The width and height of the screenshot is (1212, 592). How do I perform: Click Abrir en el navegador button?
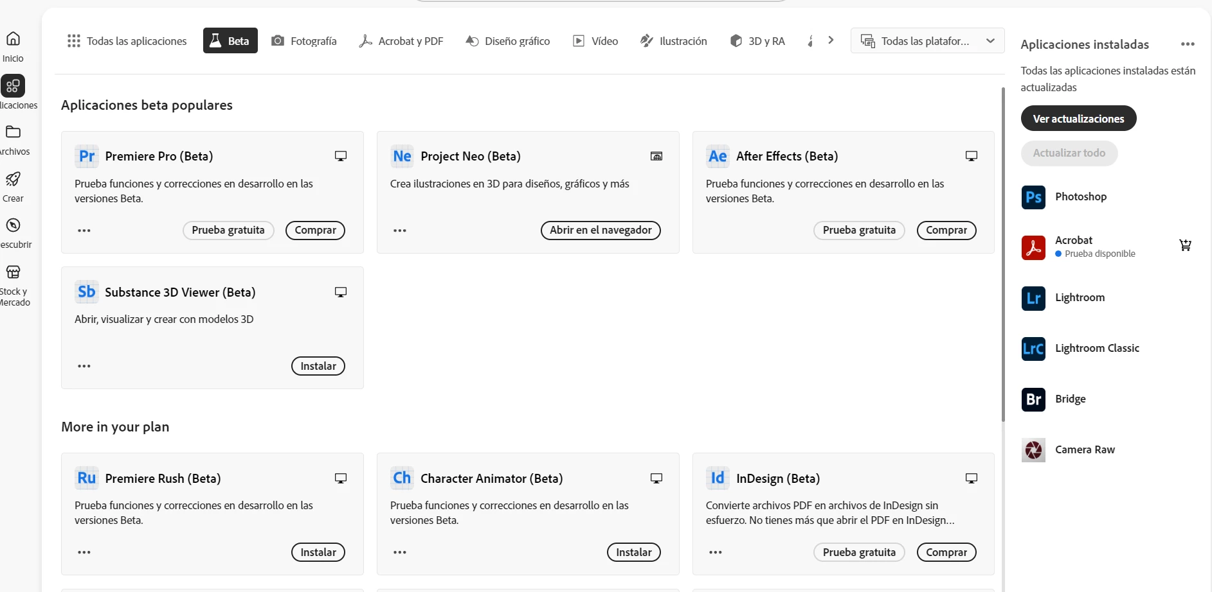point(601,231)
